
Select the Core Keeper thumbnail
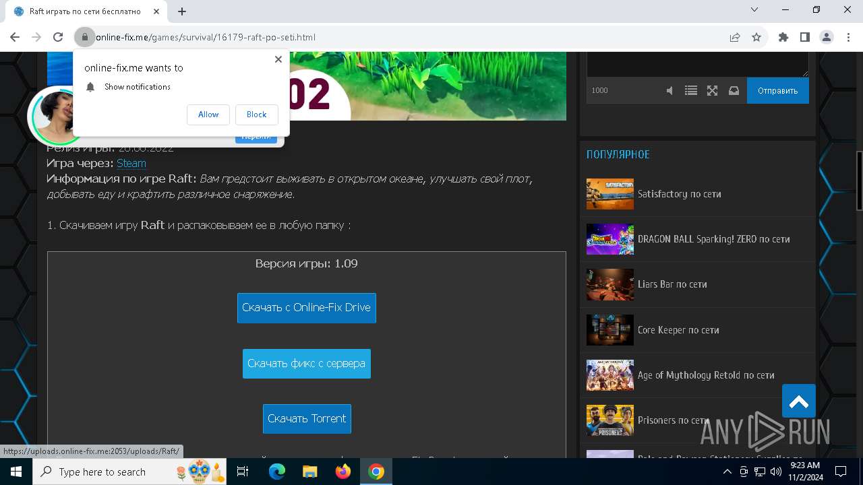610,330
